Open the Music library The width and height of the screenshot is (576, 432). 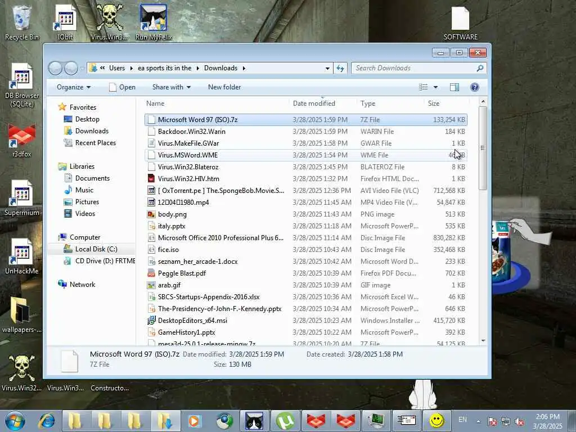click(x=84, y=190)
